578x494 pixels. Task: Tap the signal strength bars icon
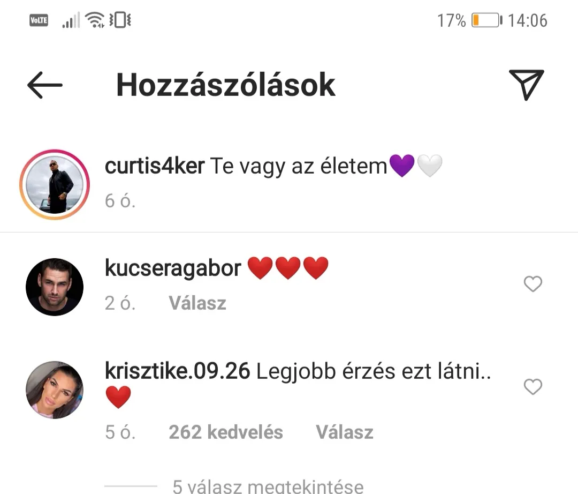click(x=71, y=20)
